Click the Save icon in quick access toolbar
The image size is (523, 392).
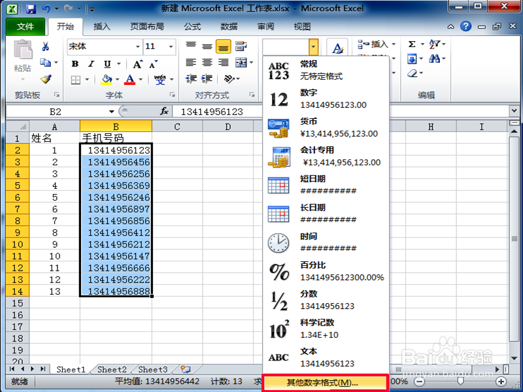31,9
